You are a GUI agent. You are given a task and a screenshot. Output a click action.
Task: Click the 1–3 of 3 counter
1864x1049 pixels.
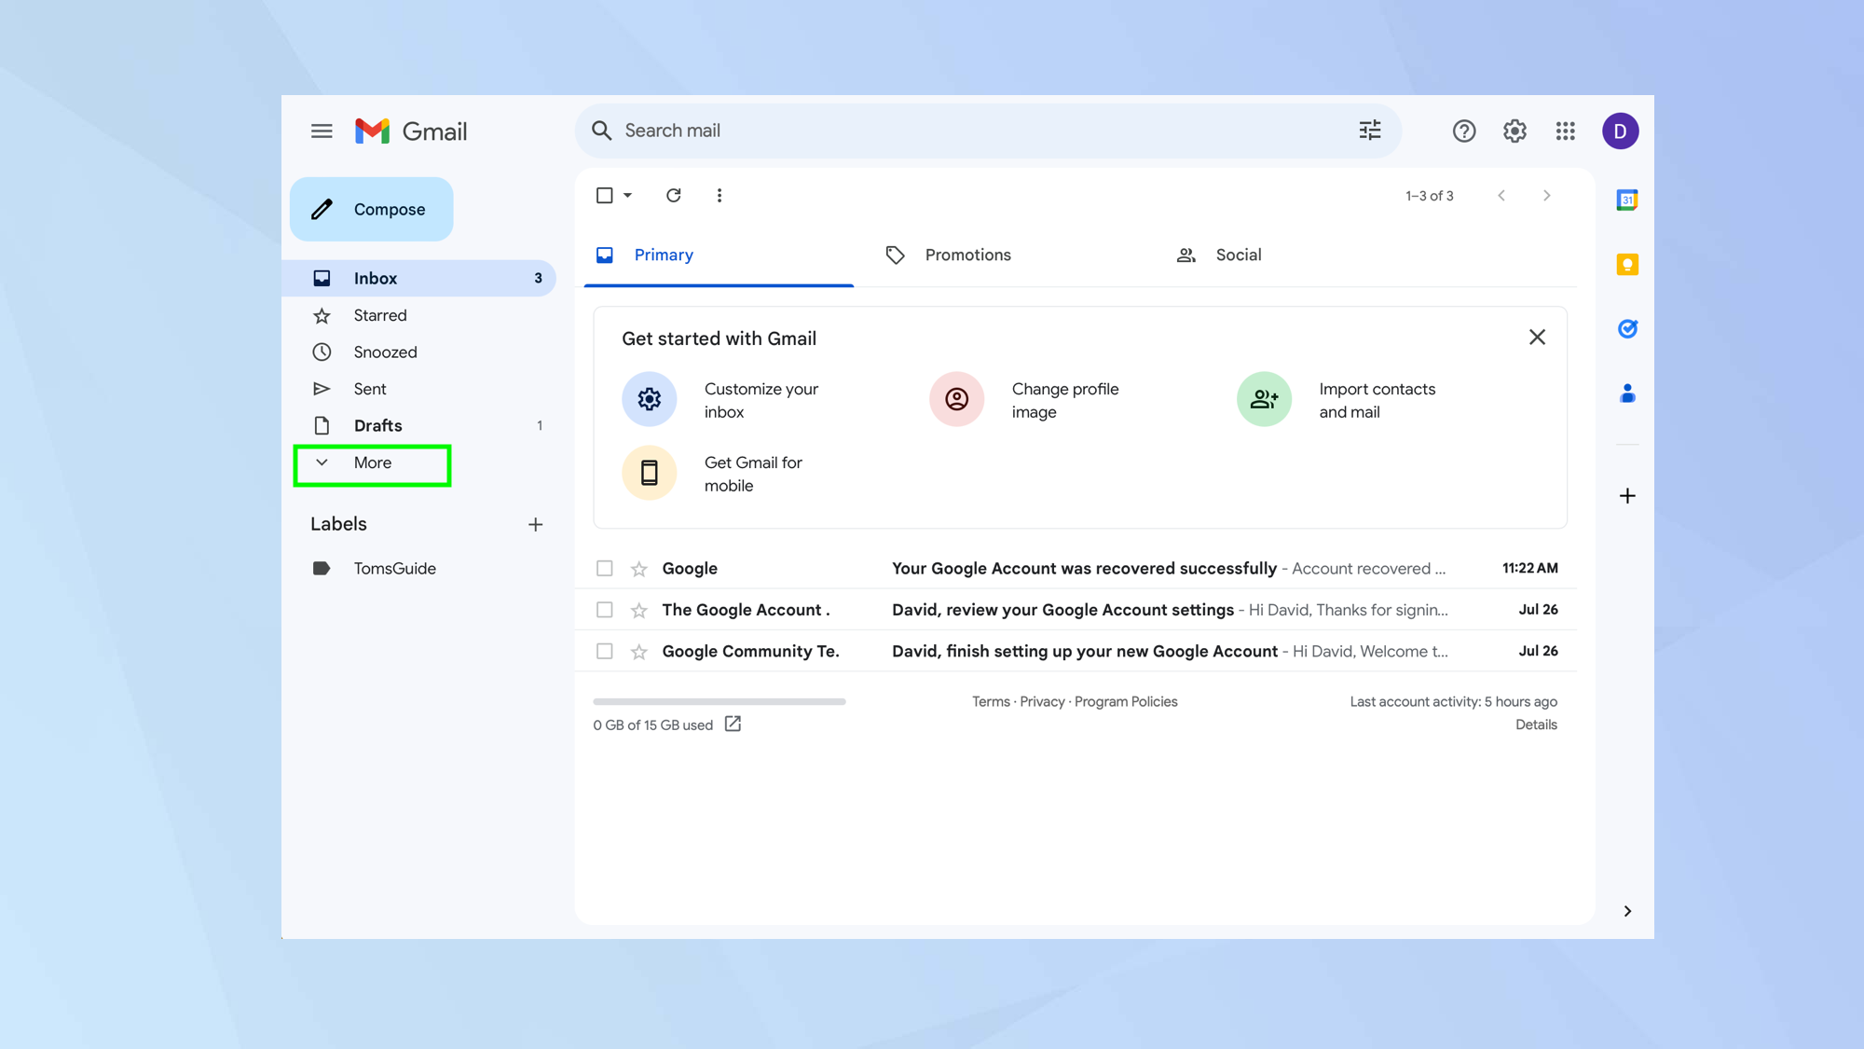(1430, 196)
